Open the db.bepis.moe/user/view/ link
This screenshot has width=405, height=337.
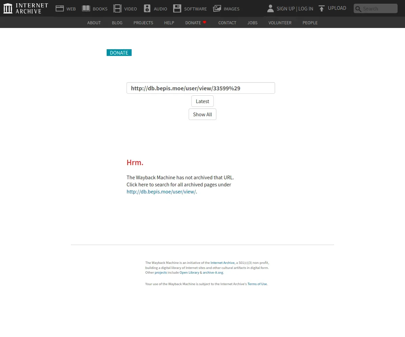coord(161,191)
